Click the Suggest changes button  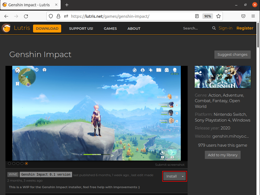click(x=232, y=55)
